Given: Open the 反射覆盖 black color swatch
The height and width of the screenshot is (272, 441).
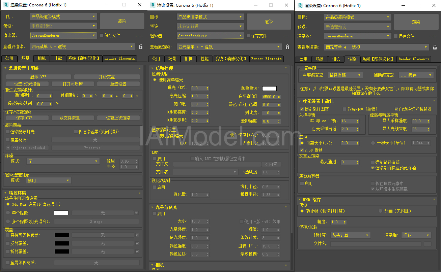Looking at the screenshot, I should click(x=62, y=243).
